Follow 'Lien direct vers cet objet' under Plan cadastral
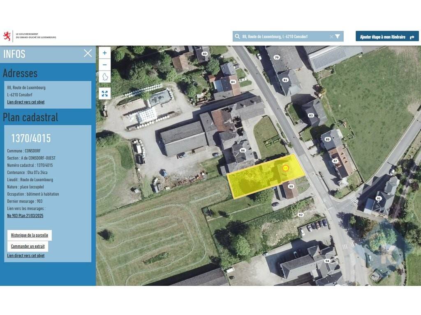Screen dimensions: 421x315 coord(26,256)
